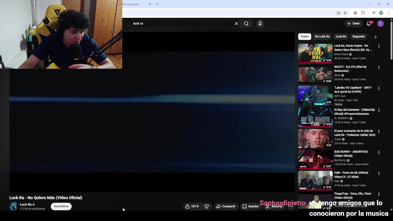Open thumbnail of WOLTY Q.E.P.D
This screenshot has height=221, width=393.
click(x=315, y=74)
